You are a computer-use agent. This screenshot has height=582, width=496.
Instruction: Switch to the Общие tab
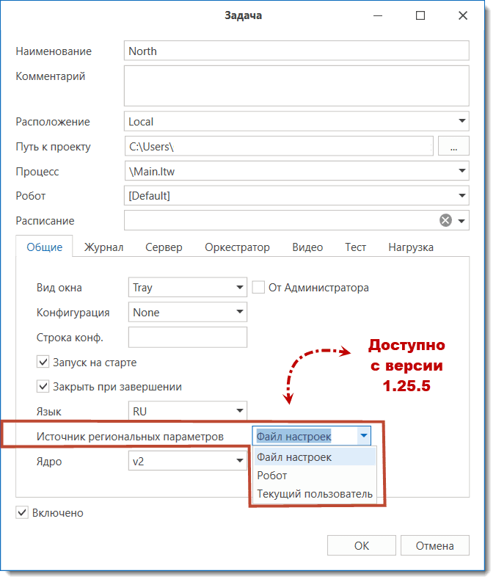point(45,247)
